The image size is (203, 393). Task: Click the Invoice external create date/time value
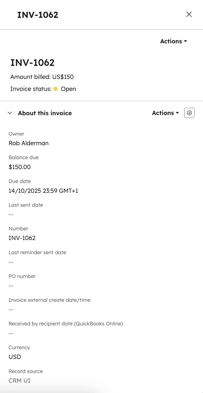point(11,310)
